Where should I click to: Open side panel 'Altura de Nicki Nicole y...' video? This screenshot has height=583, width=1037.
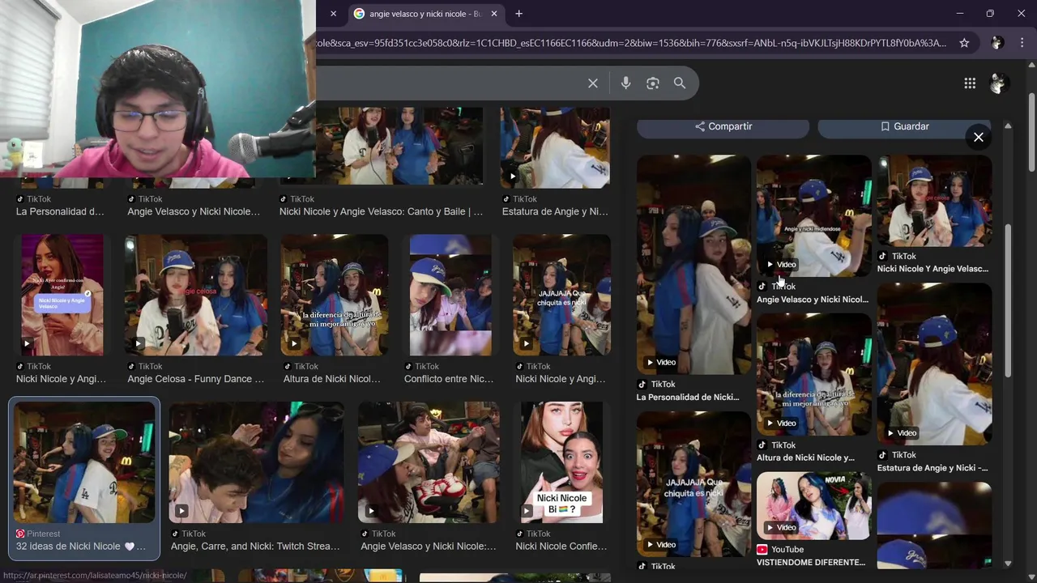click(x=813, y=374)
